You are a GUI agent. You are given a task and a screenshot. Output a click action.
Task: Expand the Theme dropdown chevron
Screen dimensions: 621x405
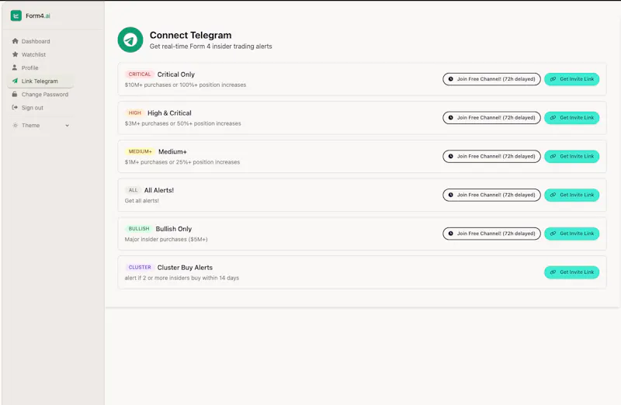(x=67, y=126)
